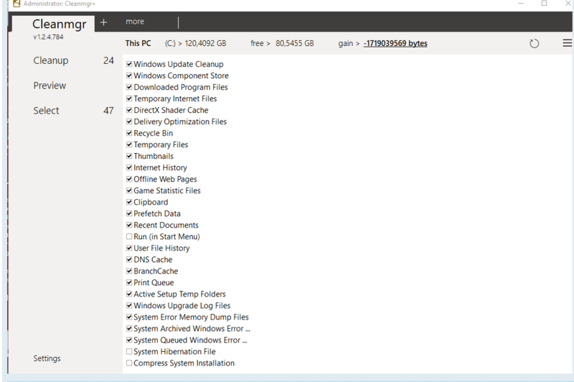Toggle System Archived Windows Error checkbox
Image resolution: width=574 pixels, height=382 pixels.
pyautogui.click(x=129, y=329)
